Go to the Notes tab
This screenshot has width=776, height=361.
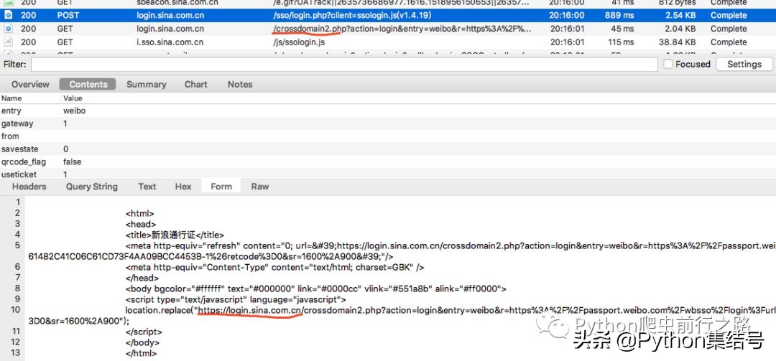tap(240, 85)
